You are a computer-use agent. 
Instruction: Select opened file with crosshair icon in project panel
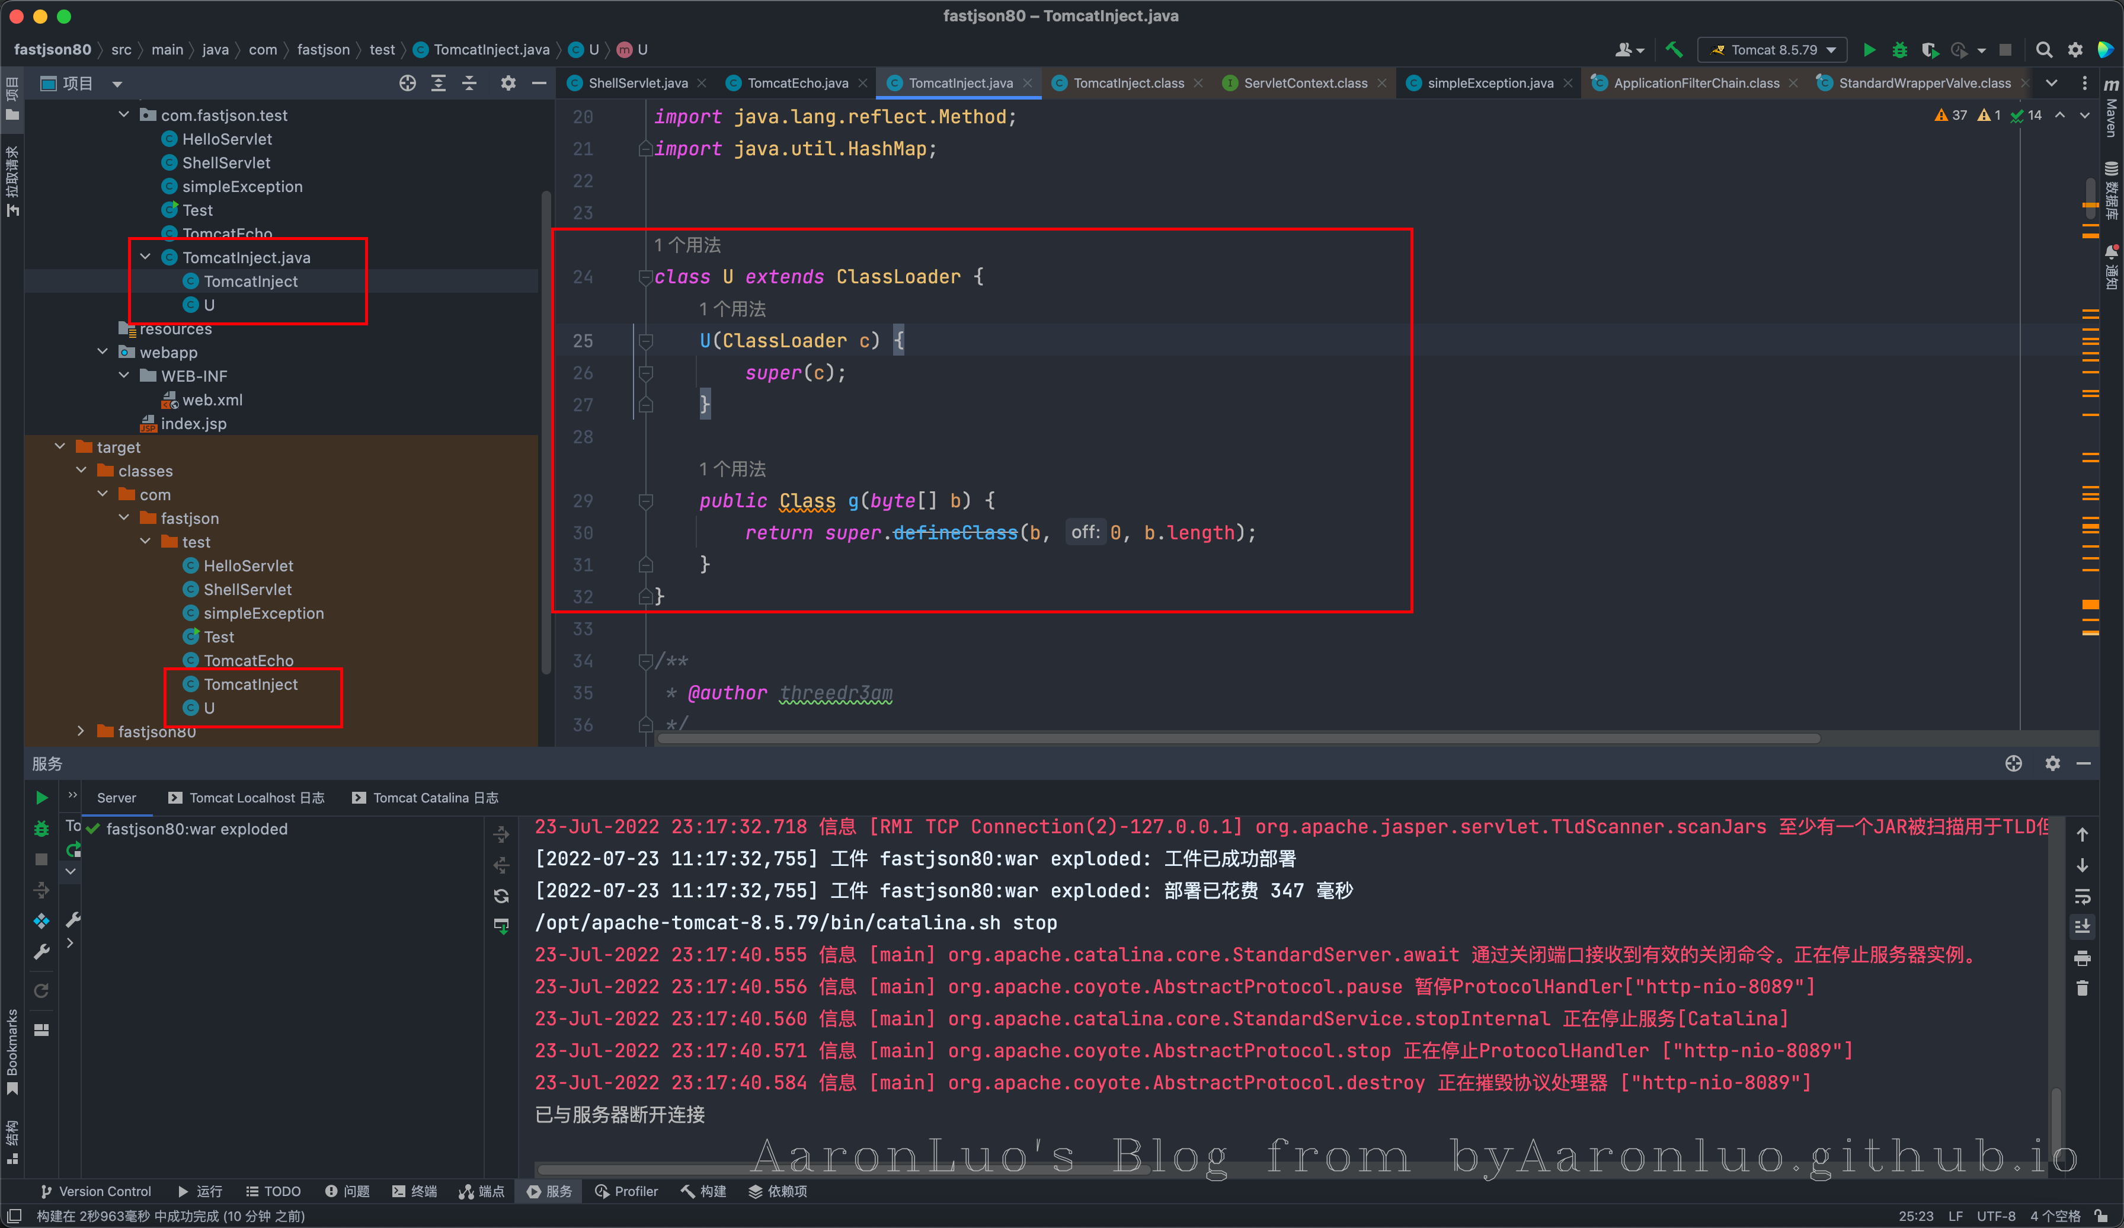[407, 82]
